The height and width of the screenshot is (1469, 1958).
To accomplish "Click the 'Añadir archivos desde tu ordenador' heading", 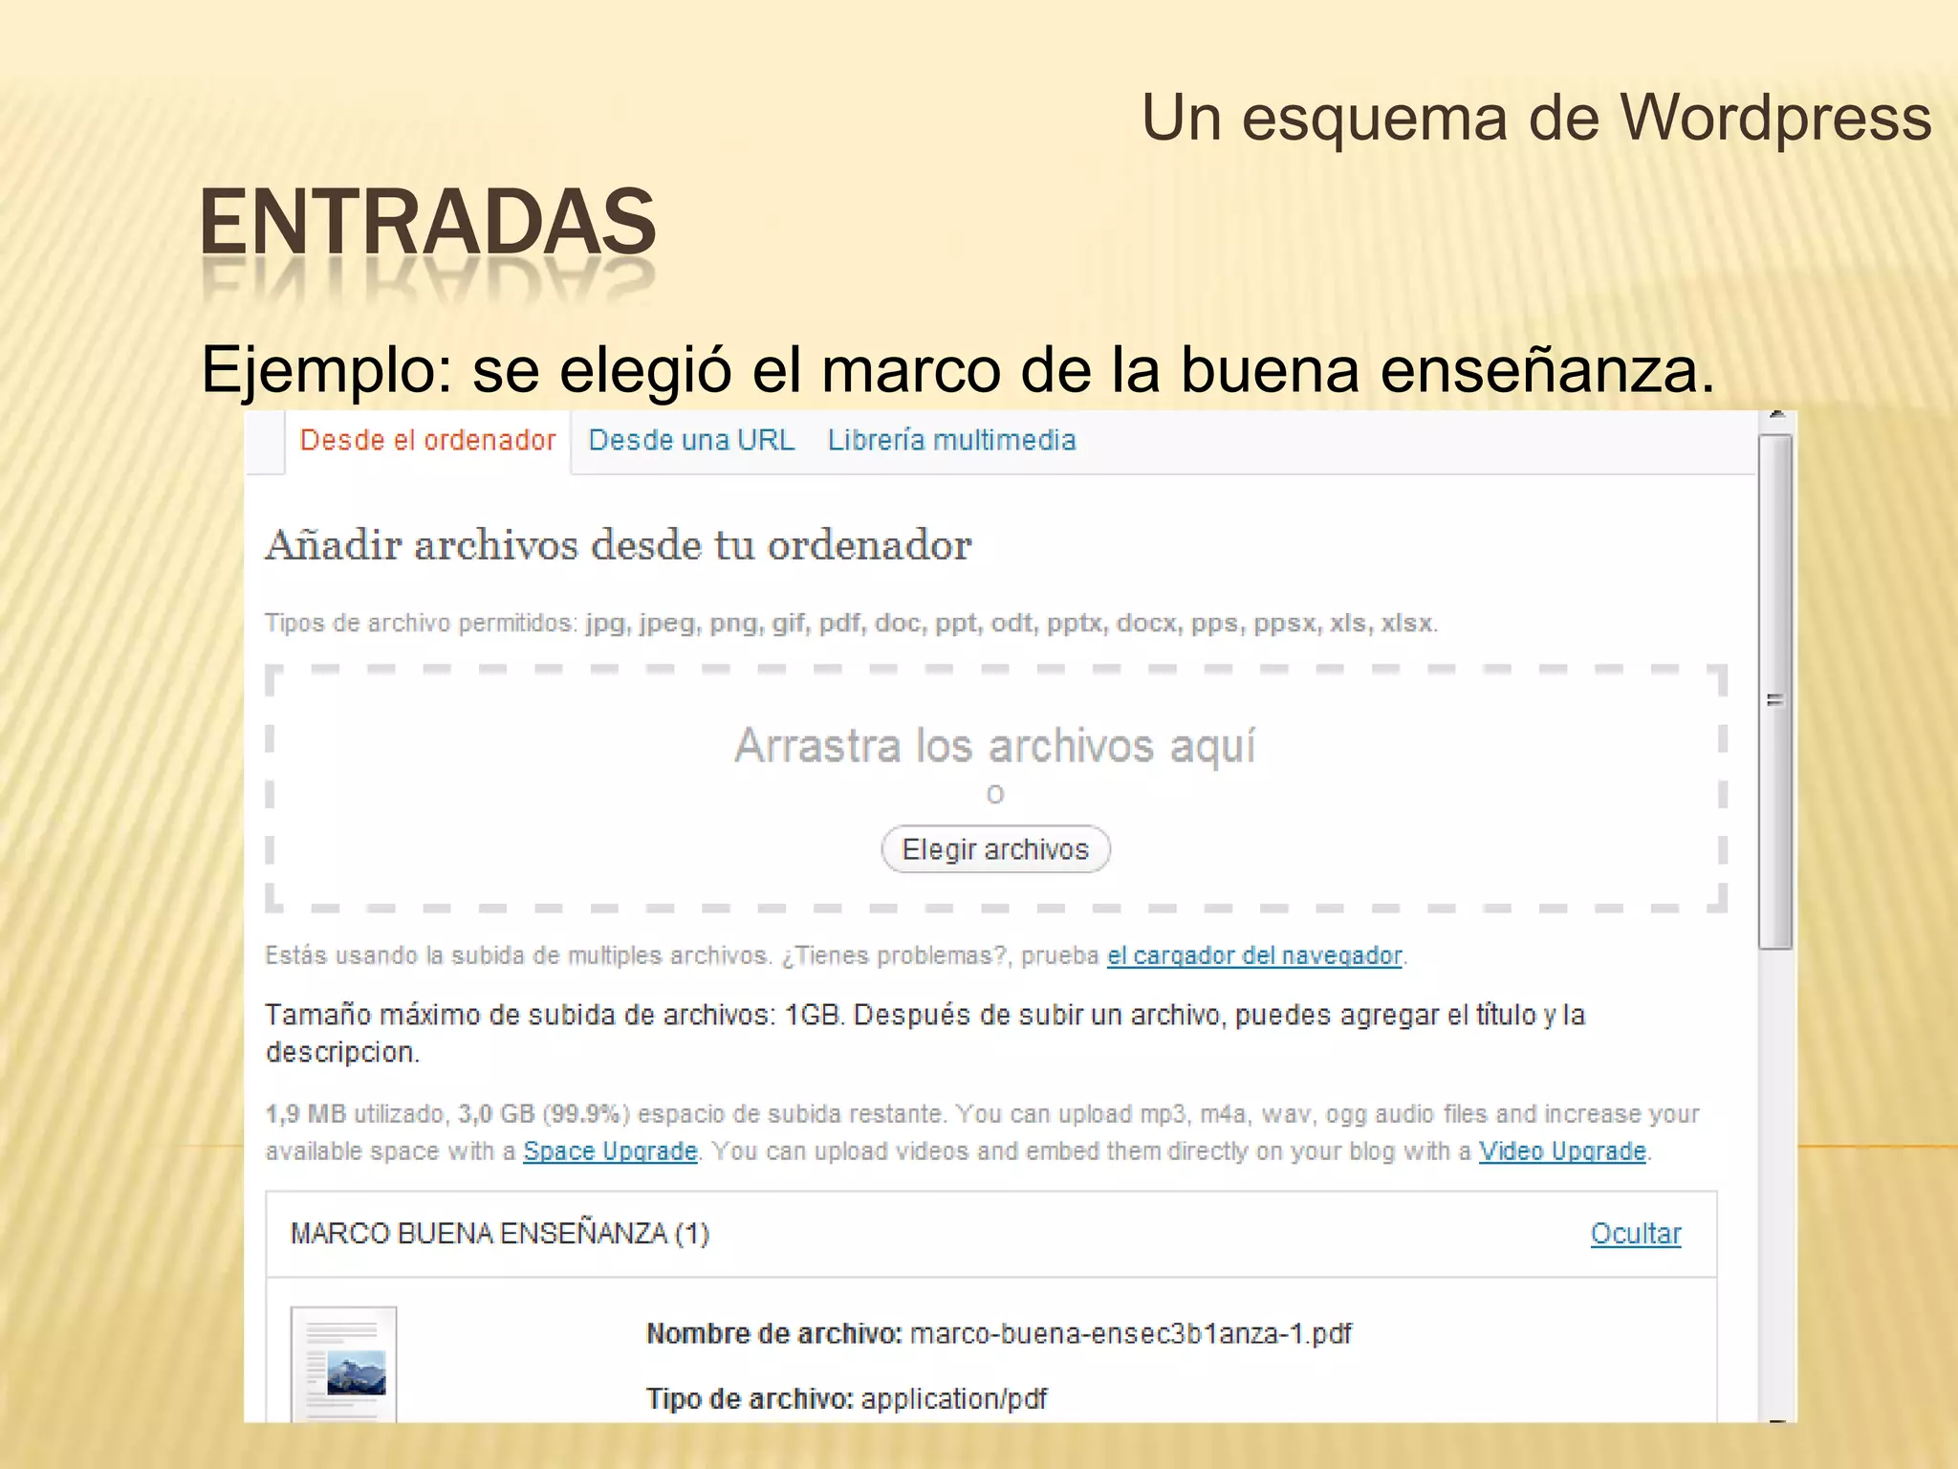I will pyautogui.click(x=619, y=546).
